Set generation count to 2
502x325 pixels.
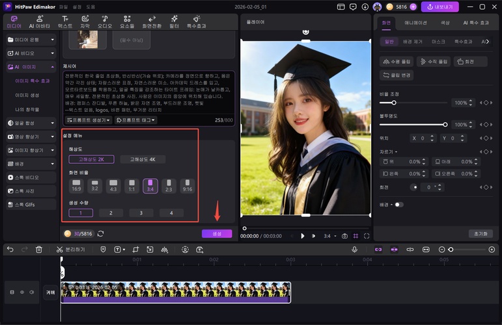(111, 213)
